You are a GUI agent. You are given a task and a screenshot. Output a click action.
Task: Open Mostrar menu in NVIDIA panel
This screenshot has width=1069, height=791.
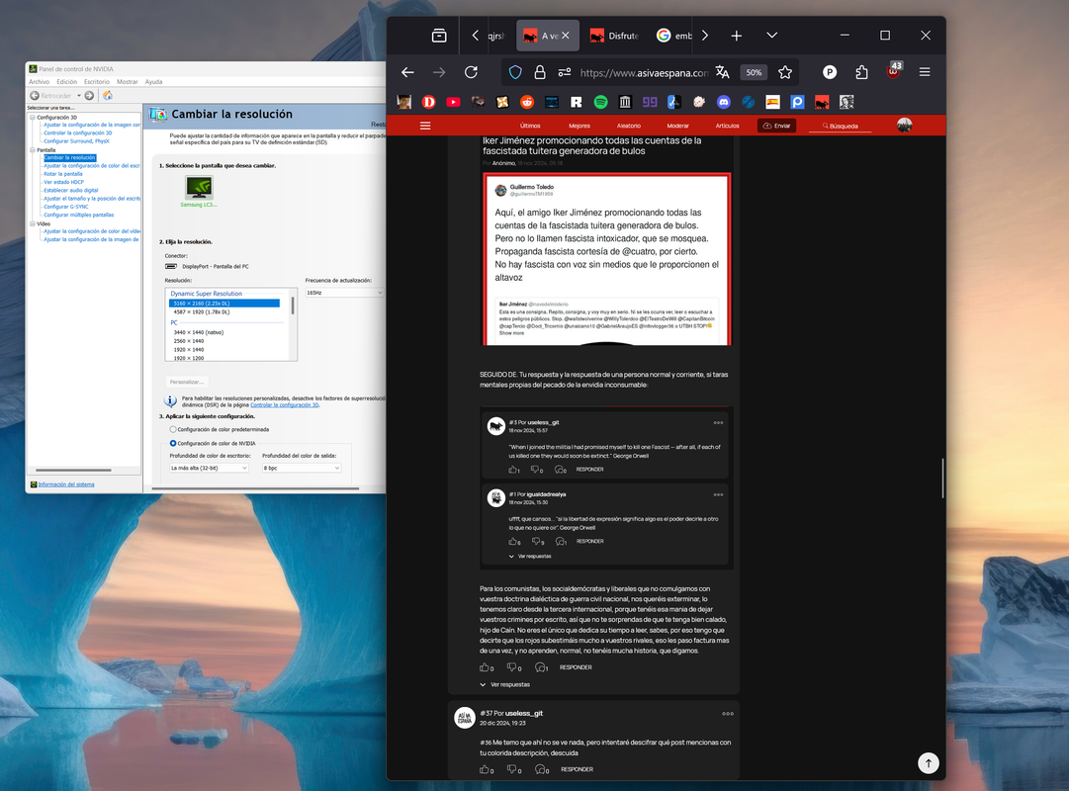[x=127, y=82]
